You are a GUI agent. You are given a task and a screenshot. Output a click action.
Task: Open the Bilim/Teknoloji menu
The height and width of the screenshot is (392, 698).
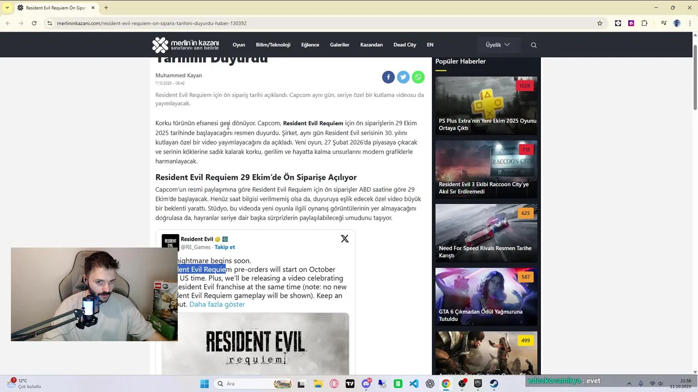273,45
